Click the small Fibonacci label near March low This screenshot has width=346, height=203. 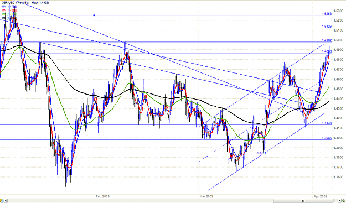pyautogui.click(x=262, y=153)
